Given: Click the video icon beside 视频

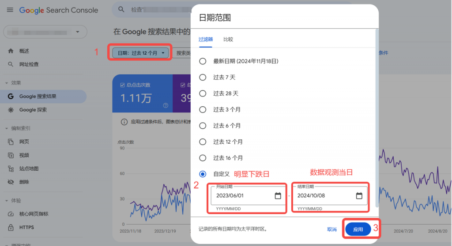Looking at the screenshot, I should [x=11, y=155].
